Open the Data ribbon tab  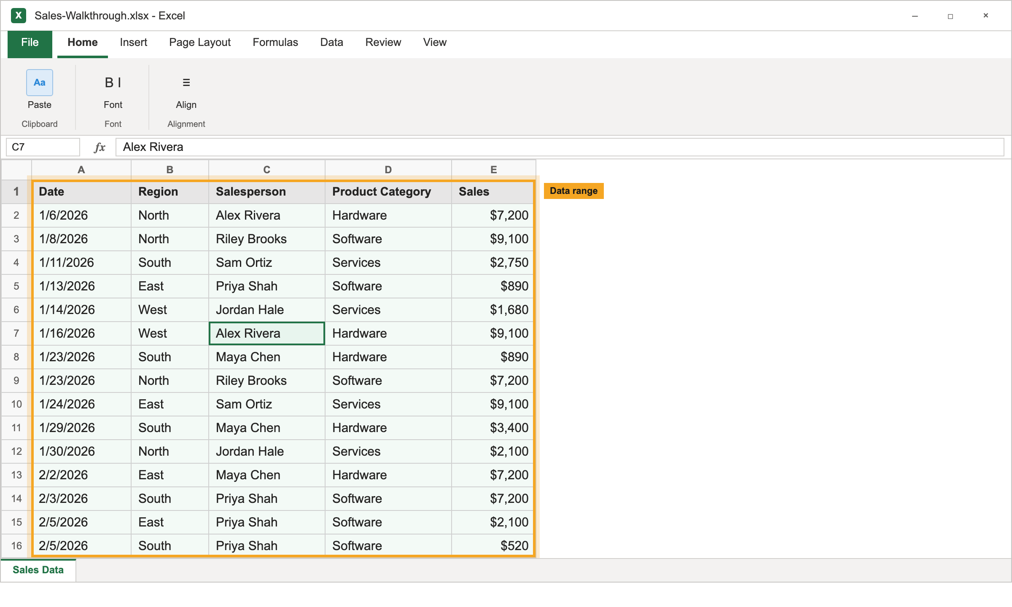click(x=332, y=43)
